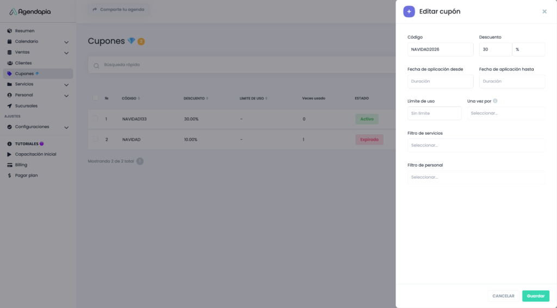557x308 pixels.
Task: Click the Guardar button
Action: click(535, 296)
